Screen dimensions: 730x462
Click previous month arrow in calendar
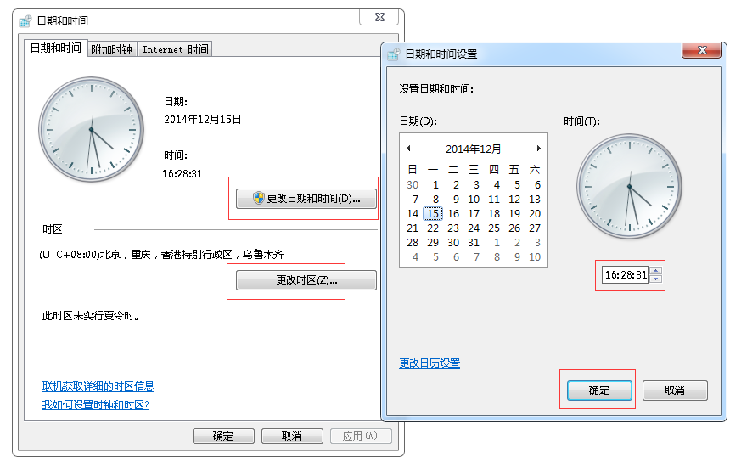point(408,149)
